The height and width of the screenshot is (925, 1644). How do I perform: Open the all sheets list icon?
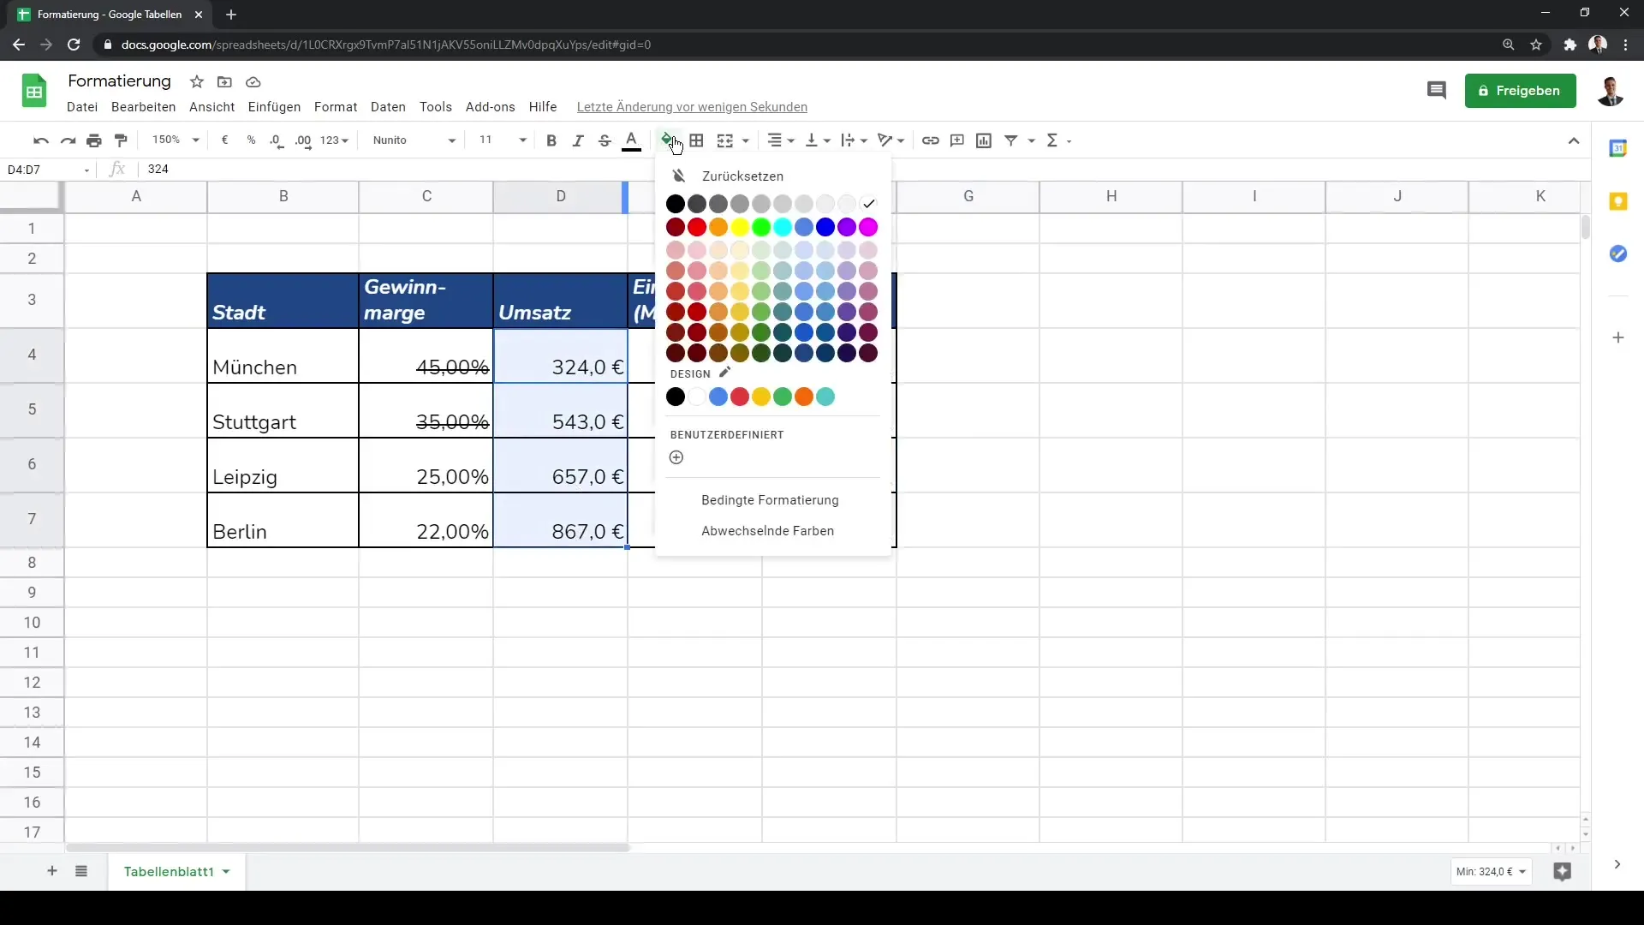[81, 871]
